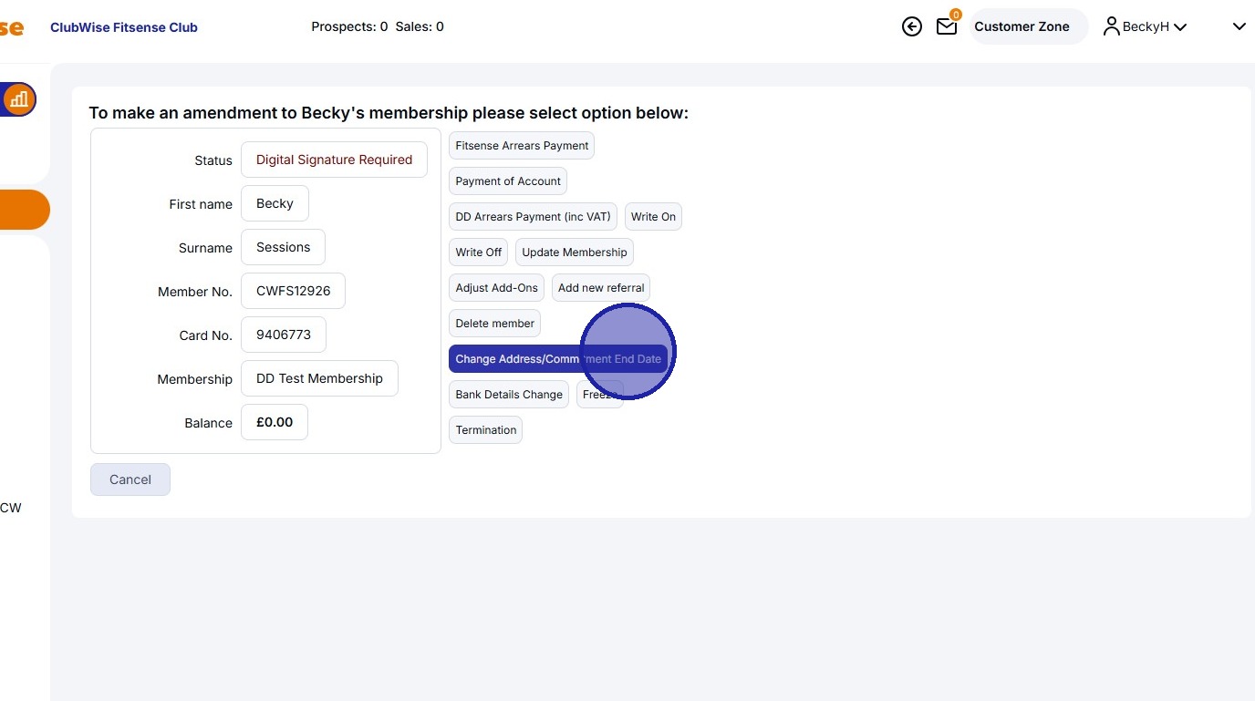Viewport: 1255px width, 701px height.
Task: Switch to the Customer Zone section
Action: 1022,26
